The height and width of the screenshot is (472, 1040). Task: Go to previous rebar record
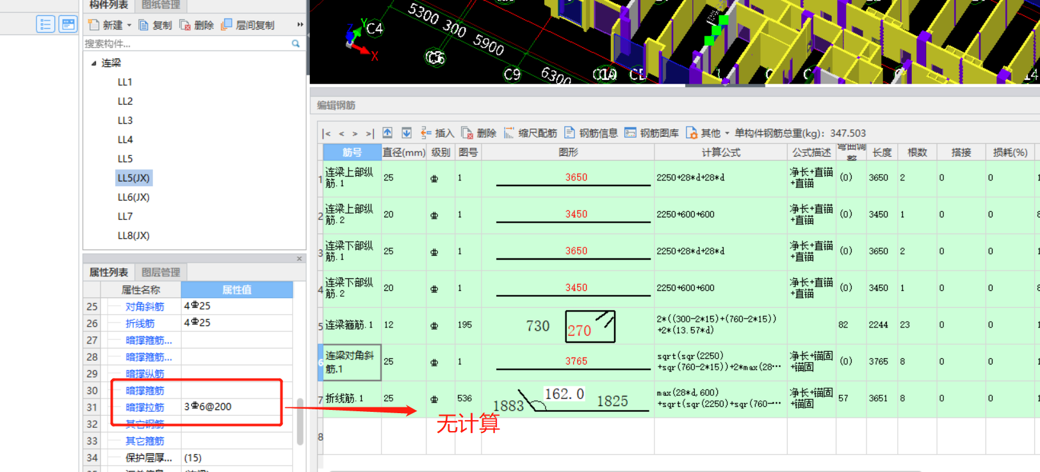coord(341,133)
